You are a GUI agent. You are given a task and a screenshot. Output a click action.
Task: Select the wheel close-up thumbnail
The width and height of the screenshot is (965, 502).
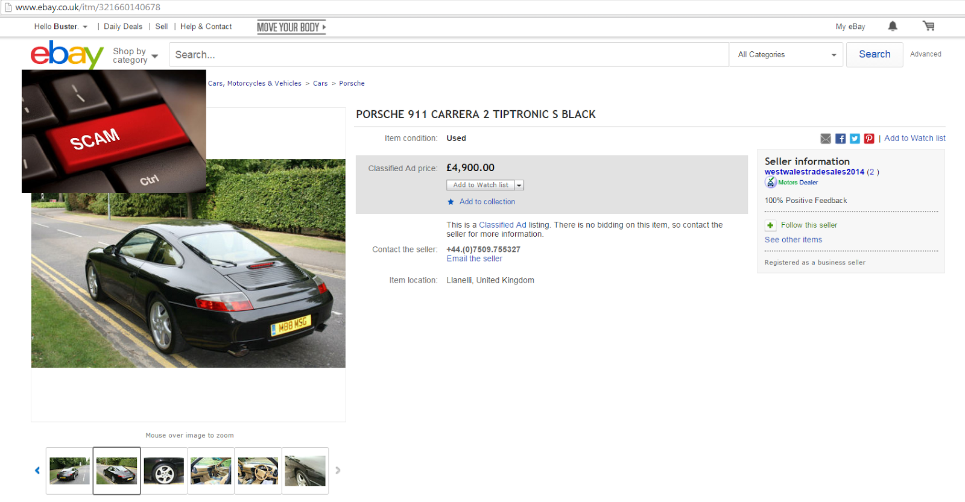[164, 471]
